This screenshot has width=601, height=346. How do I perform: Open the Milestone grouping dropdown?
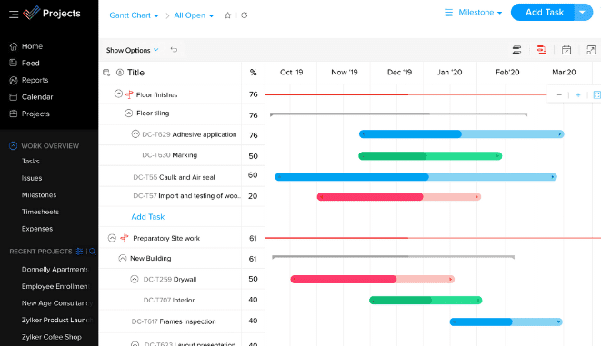[x=480, y=13]
